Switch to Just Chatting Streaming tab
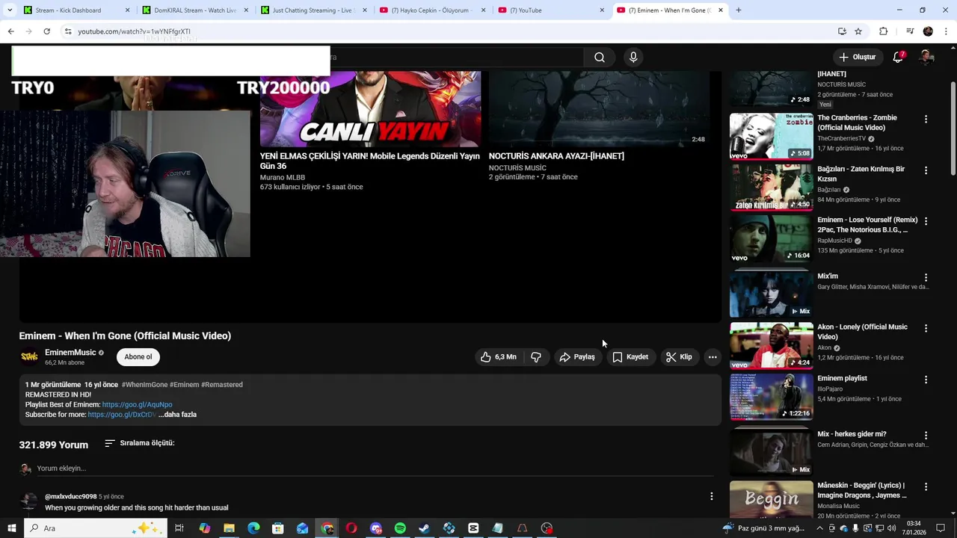The image size is (957, 538). point(313,10)
